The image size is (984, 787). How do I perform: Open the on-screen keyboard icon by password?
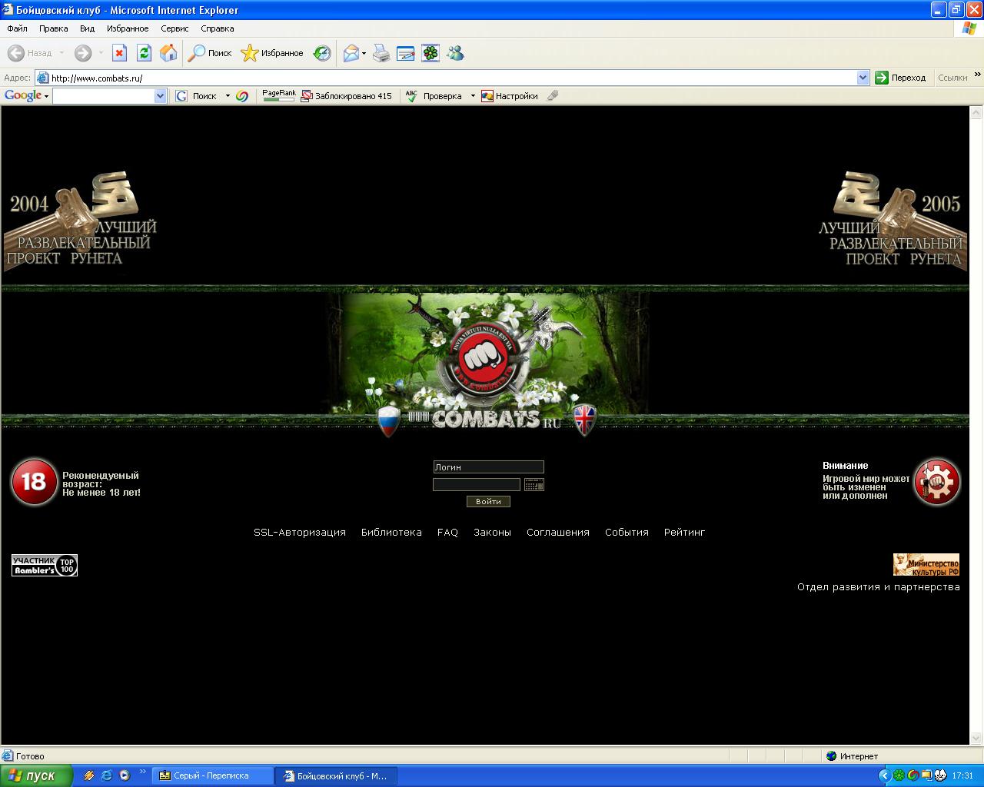(x=534, y=484)
